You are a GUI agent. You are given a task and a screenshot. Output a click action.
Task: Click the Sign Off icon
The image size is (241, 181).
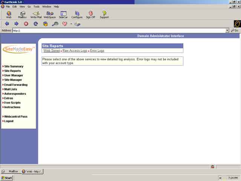click(x=90, y=14)
